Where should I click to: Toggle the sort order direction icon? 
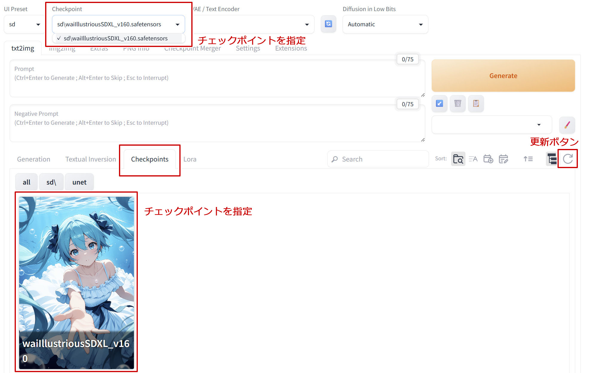pos(528,159)
